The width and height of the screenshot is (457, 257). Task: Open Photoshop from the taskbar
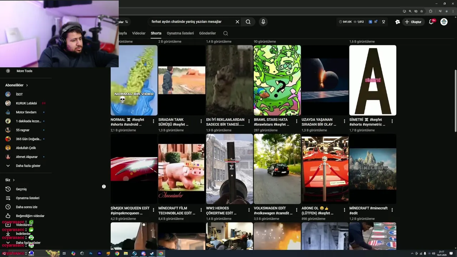coord(91,253)
